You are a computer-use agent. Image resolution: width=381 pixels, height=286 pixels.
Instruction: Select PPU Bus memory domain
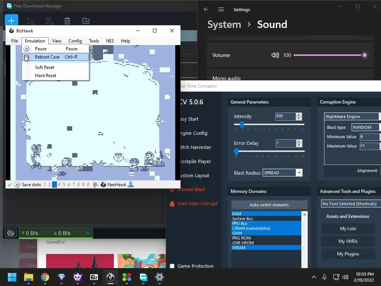pos(266,223)
